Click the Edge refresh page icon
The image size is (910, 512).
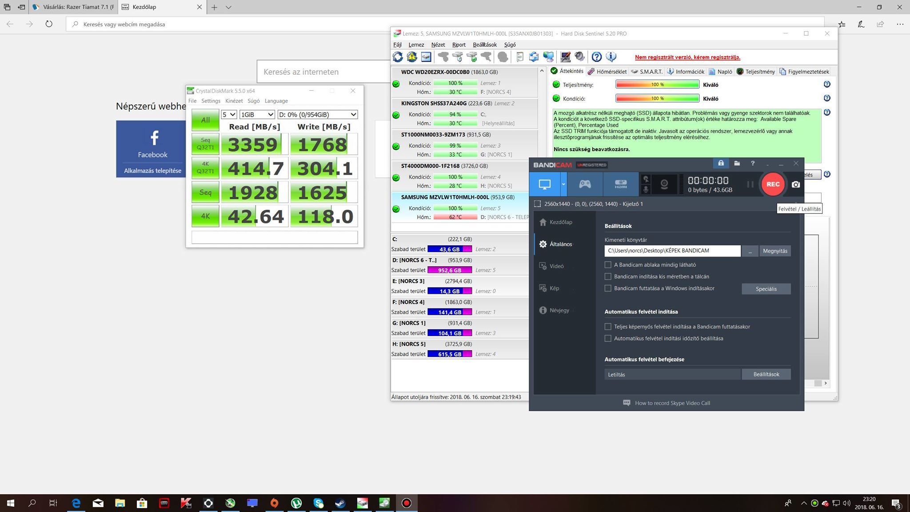click(49, 24)
